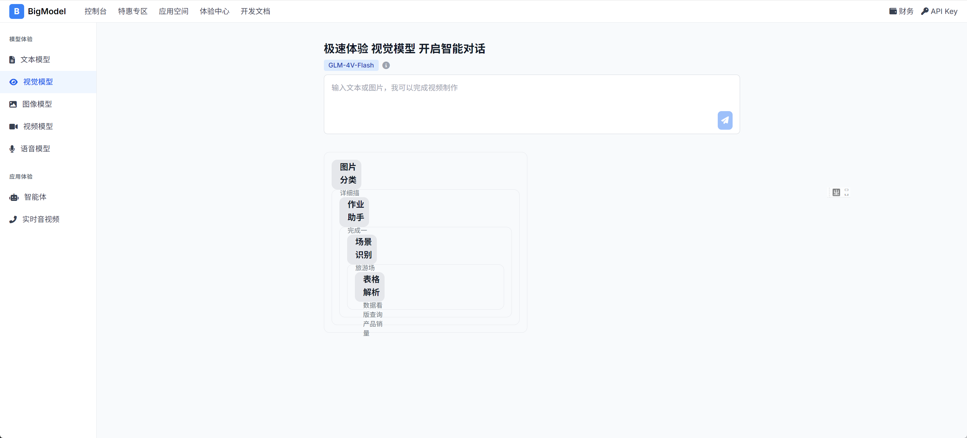The height and width of the screenshot is (438, 967).
Task: Open API Key link in header
Action: pos(939,11)
